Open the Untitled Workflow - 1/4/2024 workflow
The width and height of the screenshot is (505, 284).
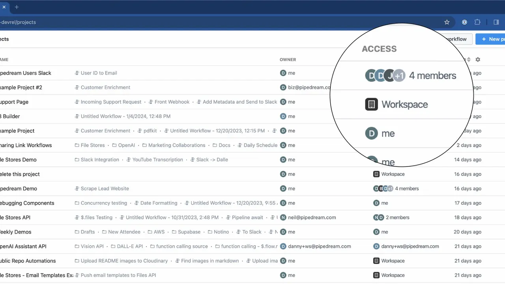coord(125,116)
